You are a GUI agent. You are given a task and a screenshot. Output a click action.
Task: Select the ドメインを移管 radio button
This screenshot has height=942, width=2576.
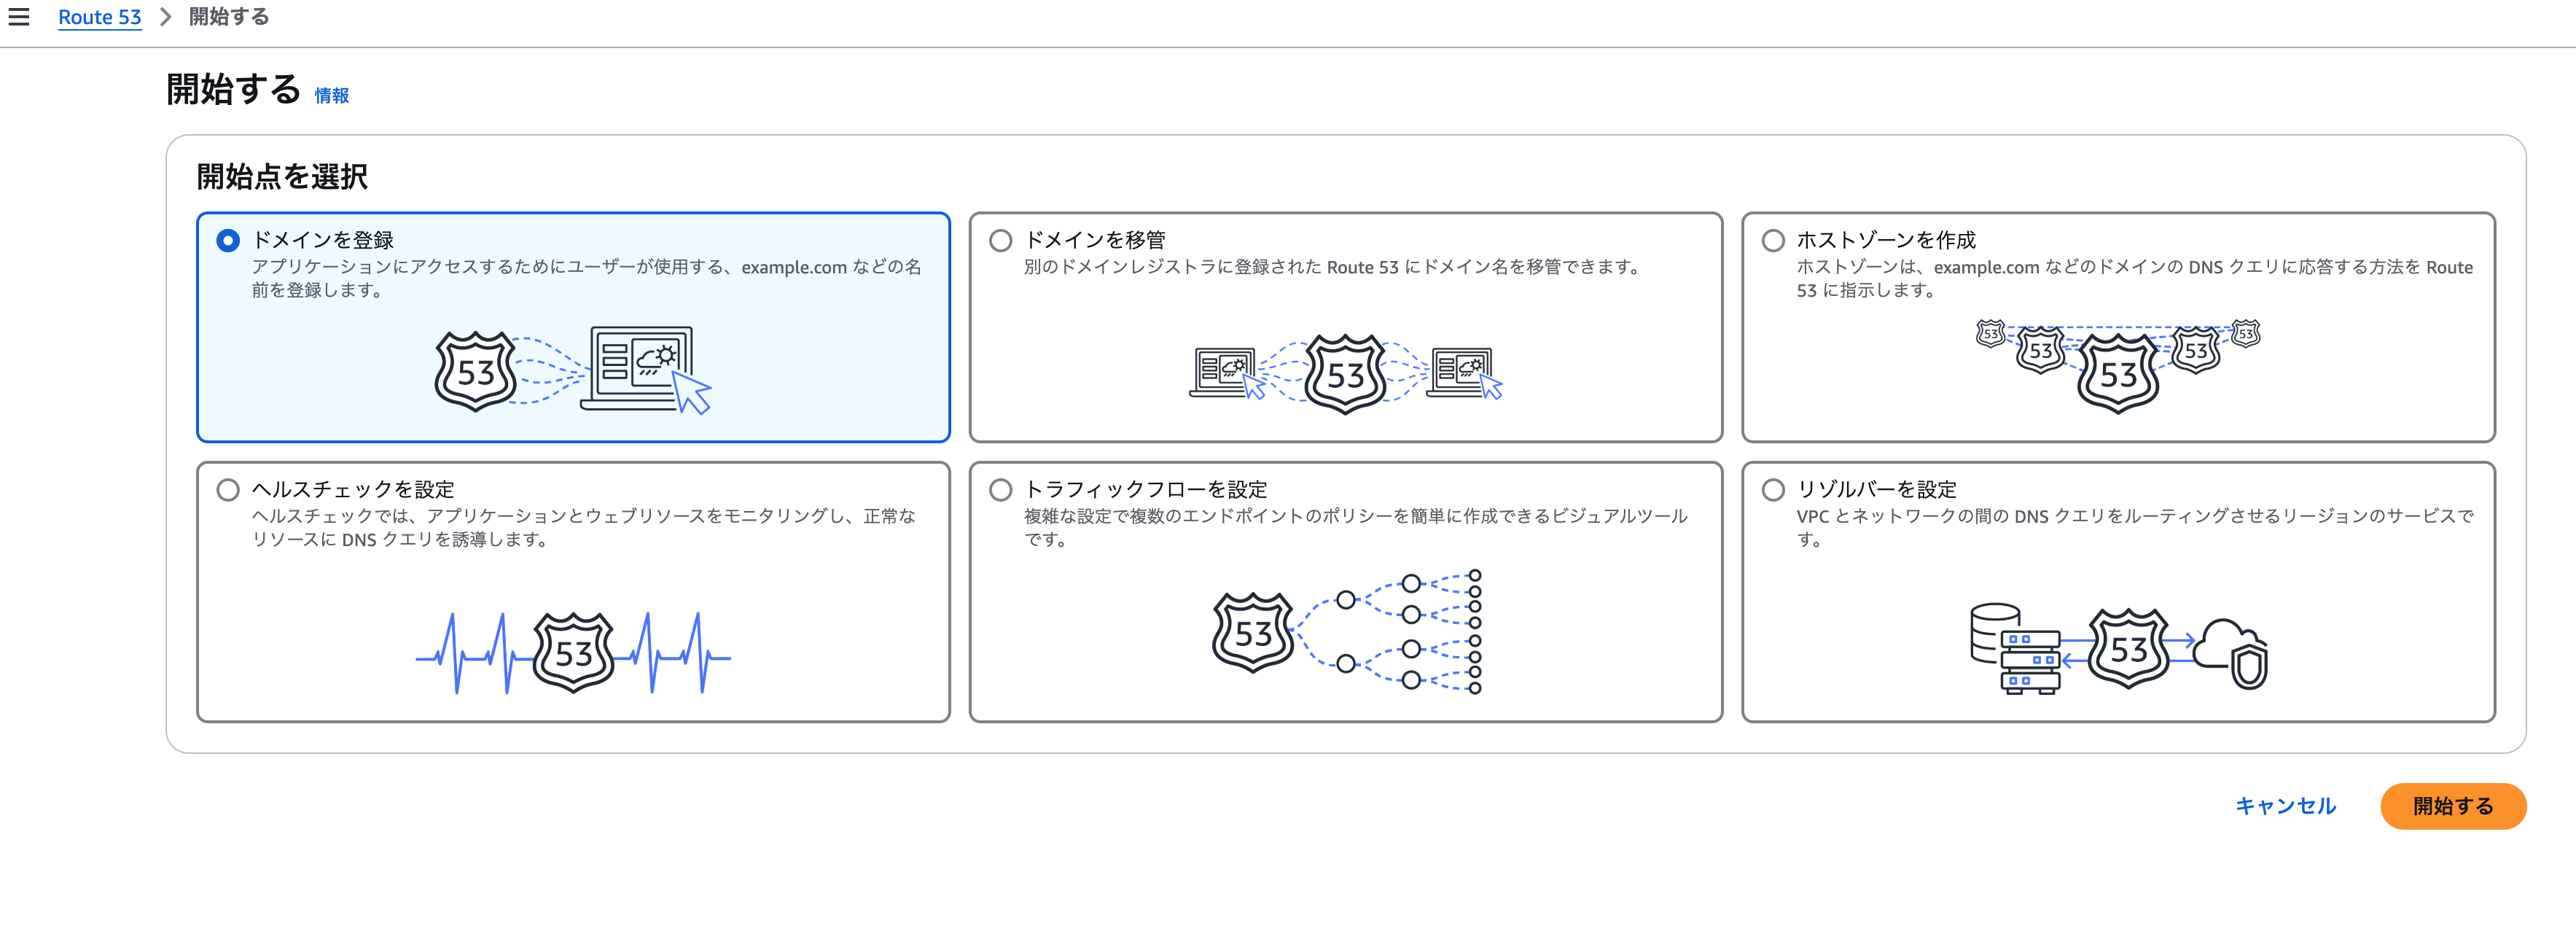1000,241
